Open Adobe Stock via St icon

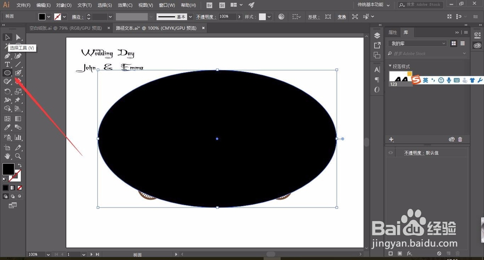pos(222,5)
